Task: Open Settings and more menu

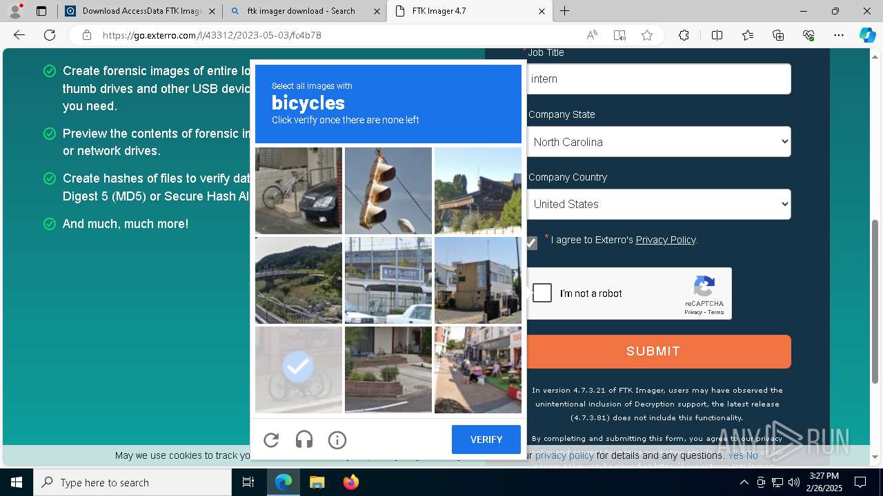Action: pyautogui.click(x=839, y=35)
